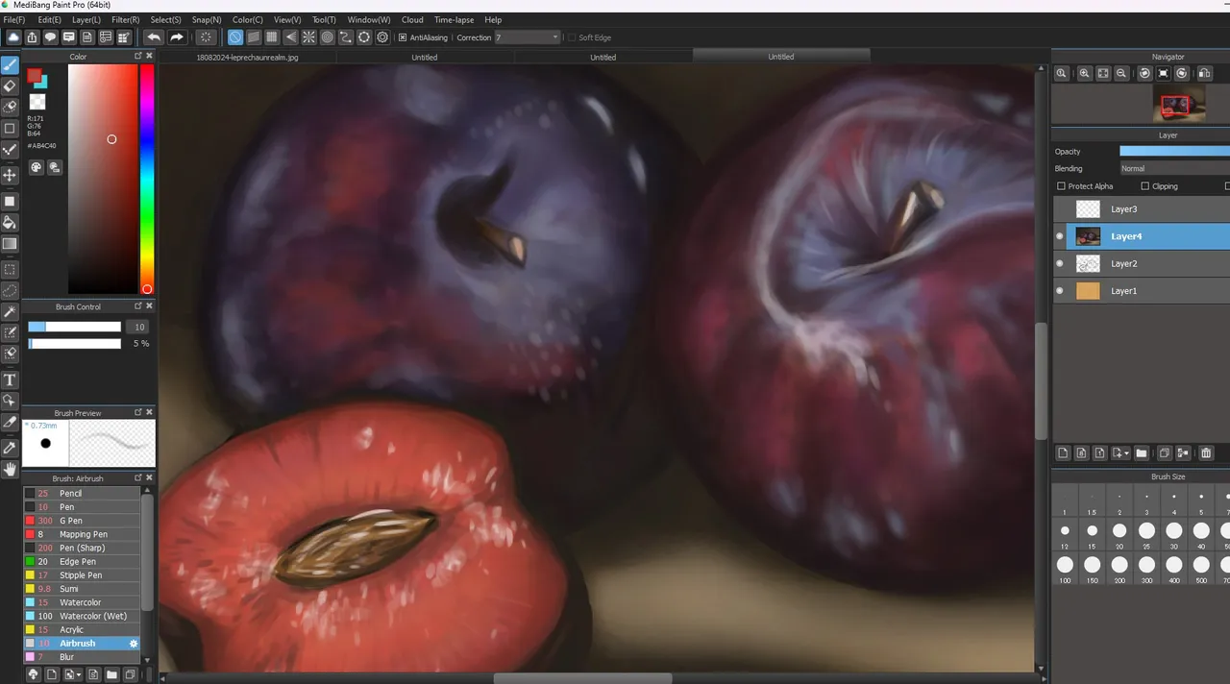Select the Bucket fill tool

(x=10, y=223)
